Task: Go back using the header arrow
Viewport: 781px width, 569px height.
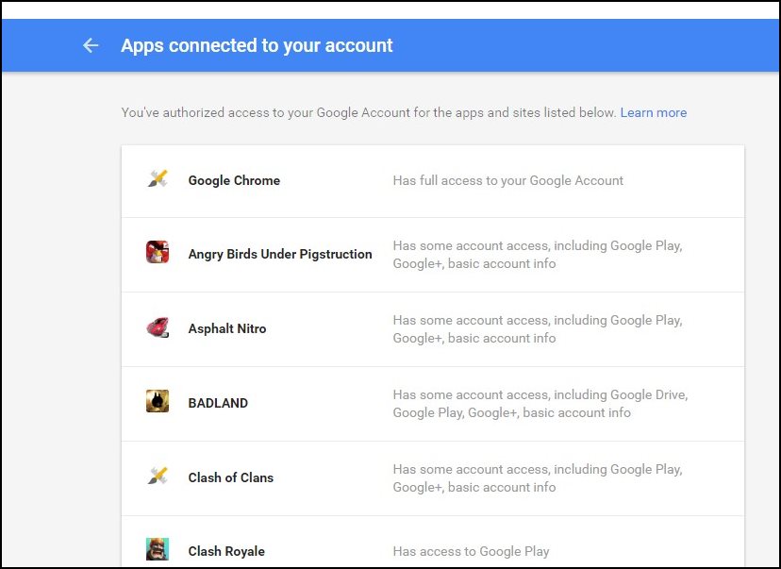Action: pyautogui.click(x=91, y=45)
